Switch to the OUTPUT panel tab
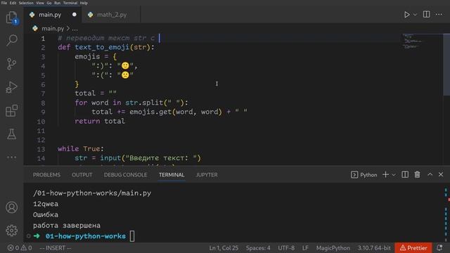This screenshot has width=450, height=253. tap(82, 175)
